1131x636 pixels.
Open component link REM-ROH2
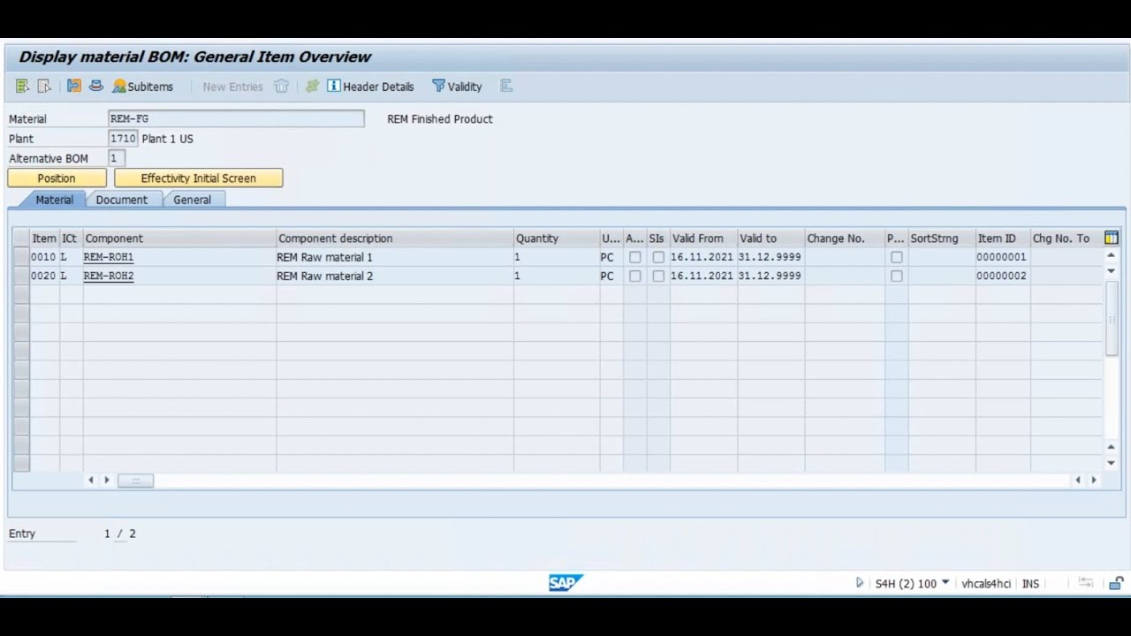tap(109, 276)
